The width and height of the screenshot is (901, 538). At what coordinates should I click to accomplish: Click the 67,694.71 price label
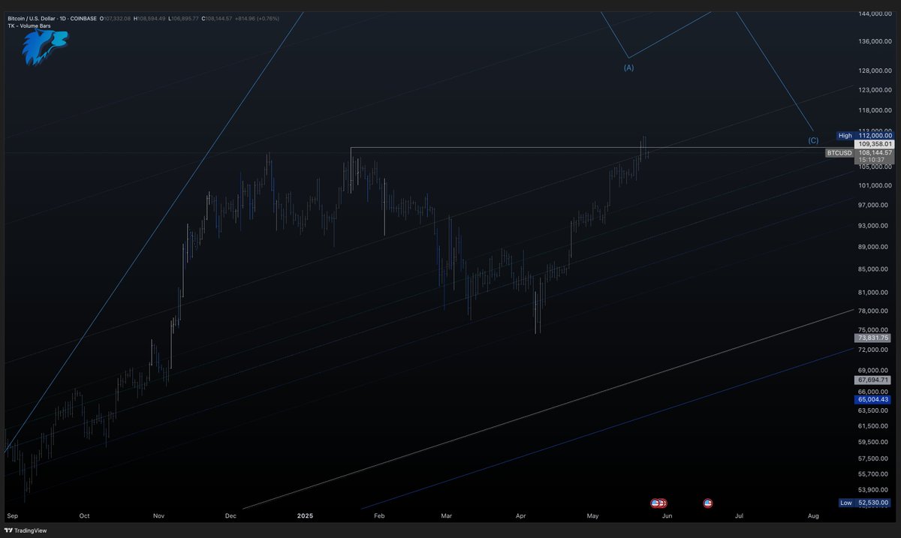(874, 380)
